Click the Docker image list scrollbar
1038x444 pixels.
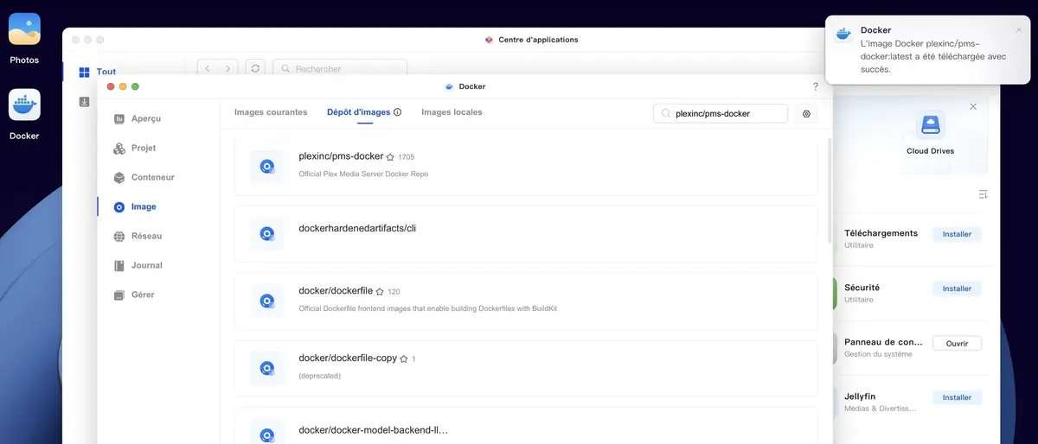(x=830, y=190)
